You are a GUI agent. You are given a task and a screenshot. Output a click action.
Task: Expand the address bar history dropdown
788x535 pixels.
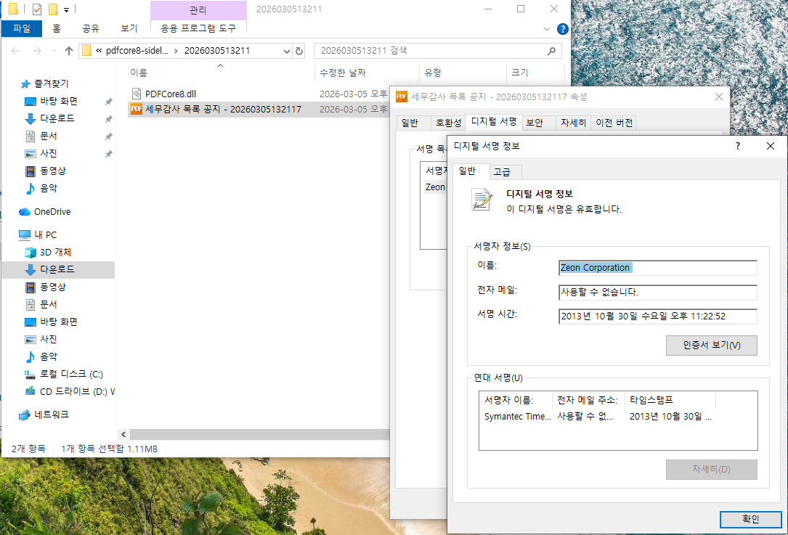pos(285,51)
